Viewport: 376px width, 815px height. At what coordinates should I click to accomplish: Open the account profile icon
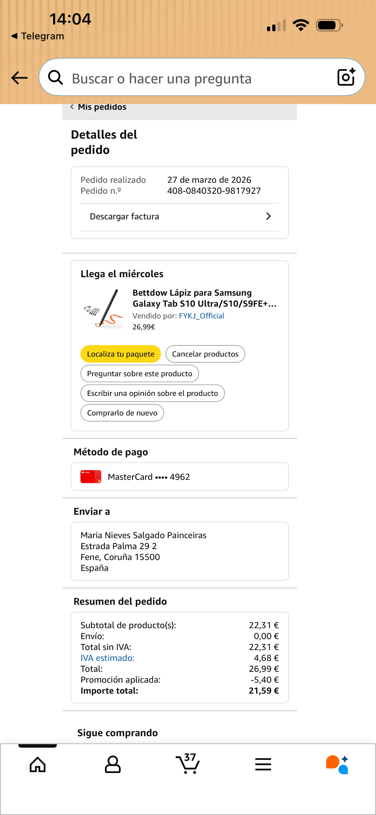[x=113, y=765]
